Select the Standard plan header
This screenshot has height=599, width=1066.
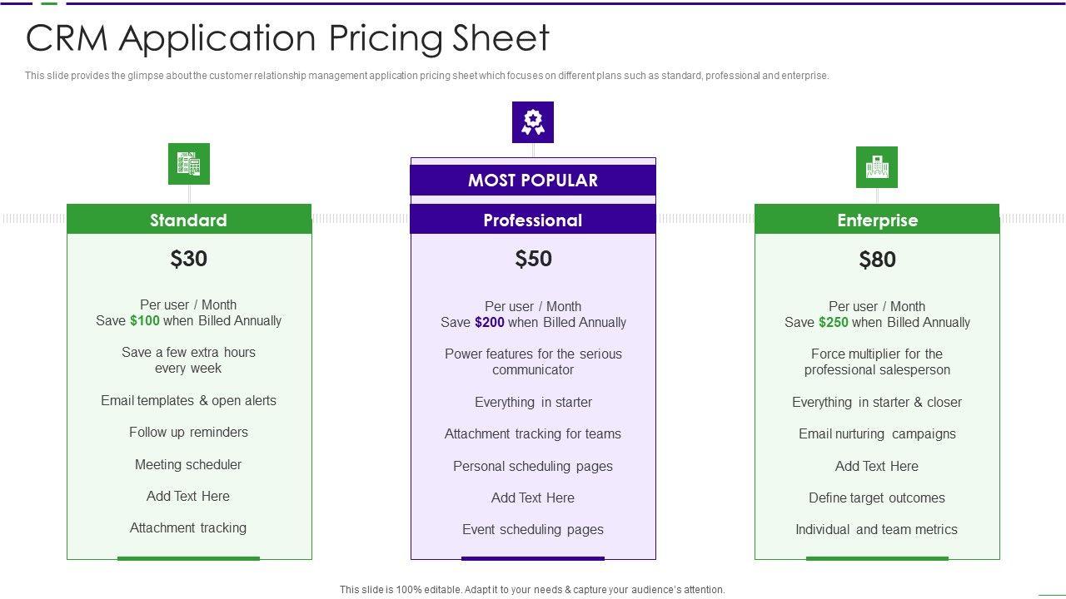189,220
